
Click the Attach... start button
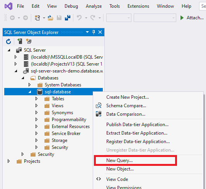point(192,18)
